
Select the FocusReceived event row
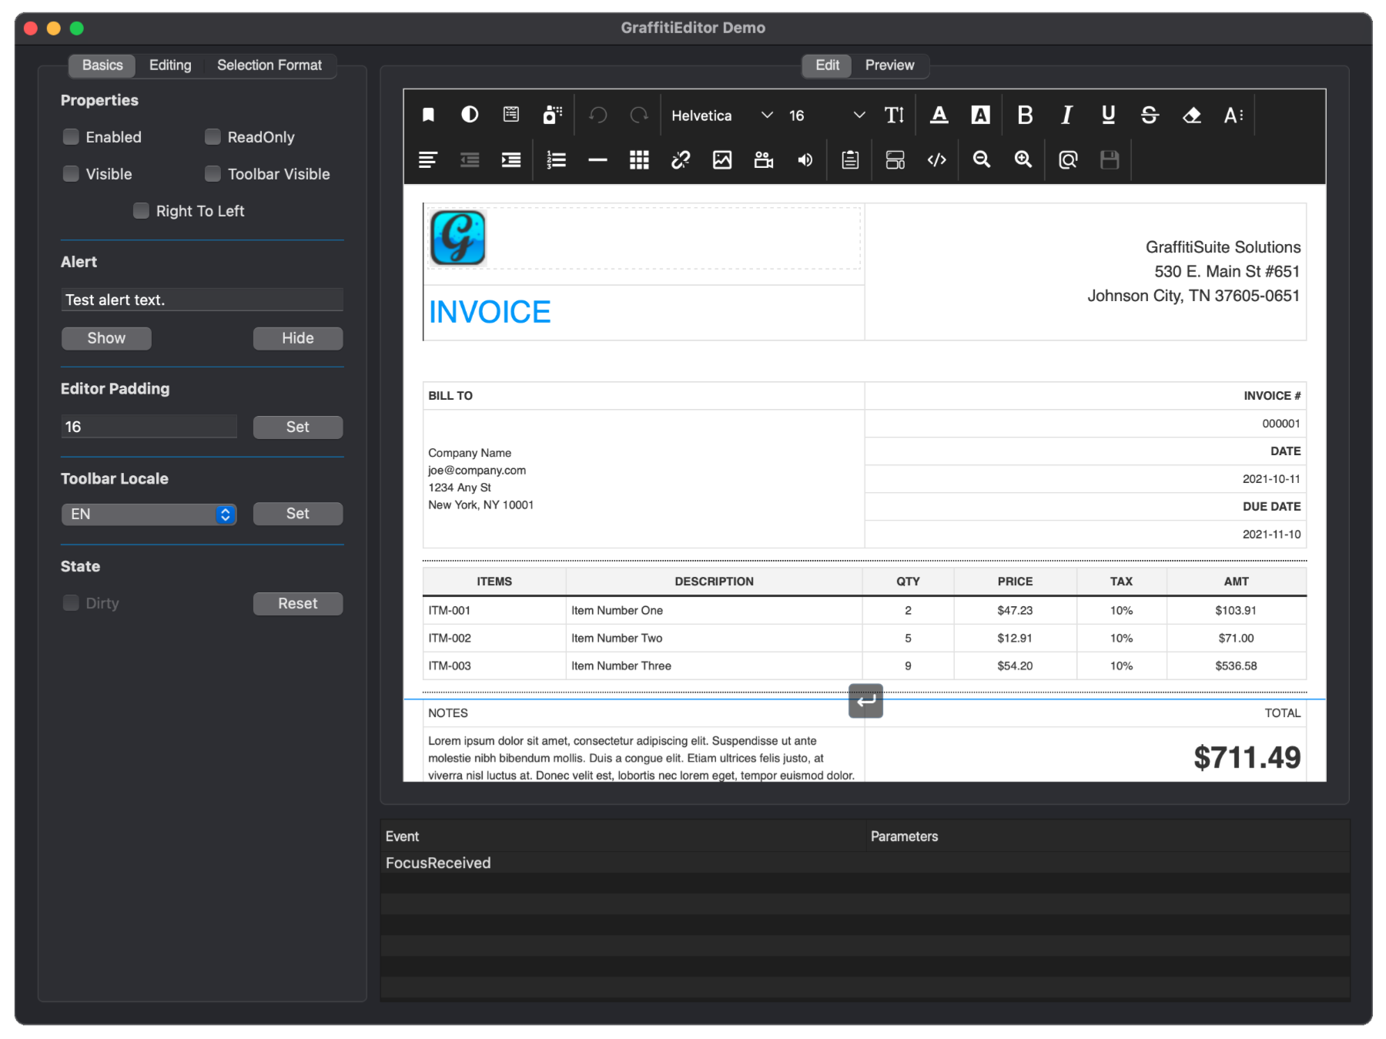click(x=865, y=863)
